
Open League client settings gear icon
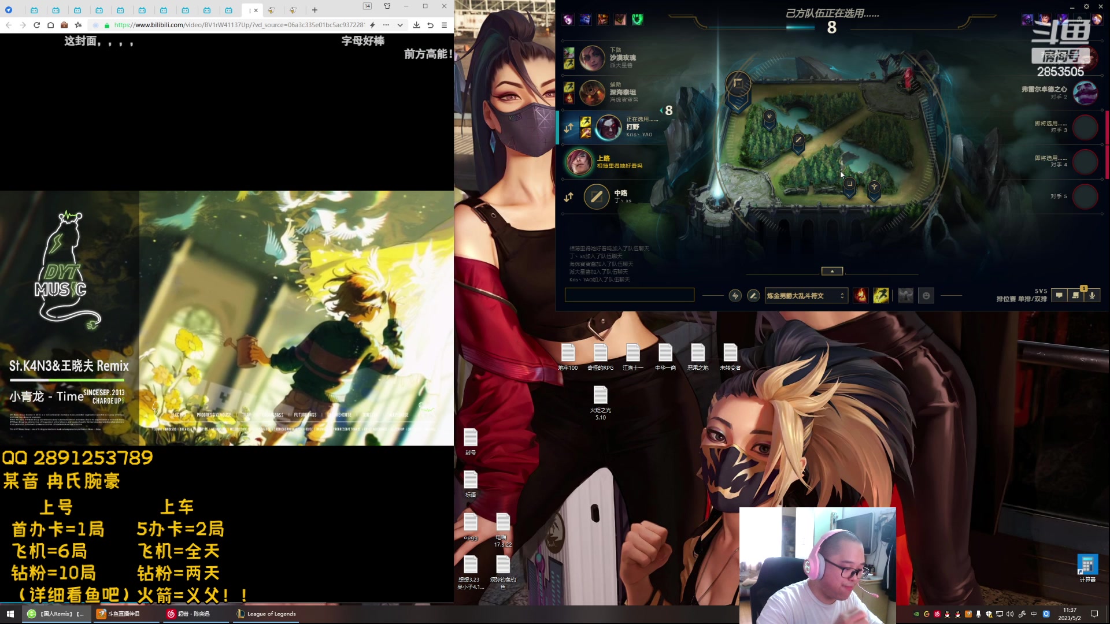click(x=1086, y=6)
